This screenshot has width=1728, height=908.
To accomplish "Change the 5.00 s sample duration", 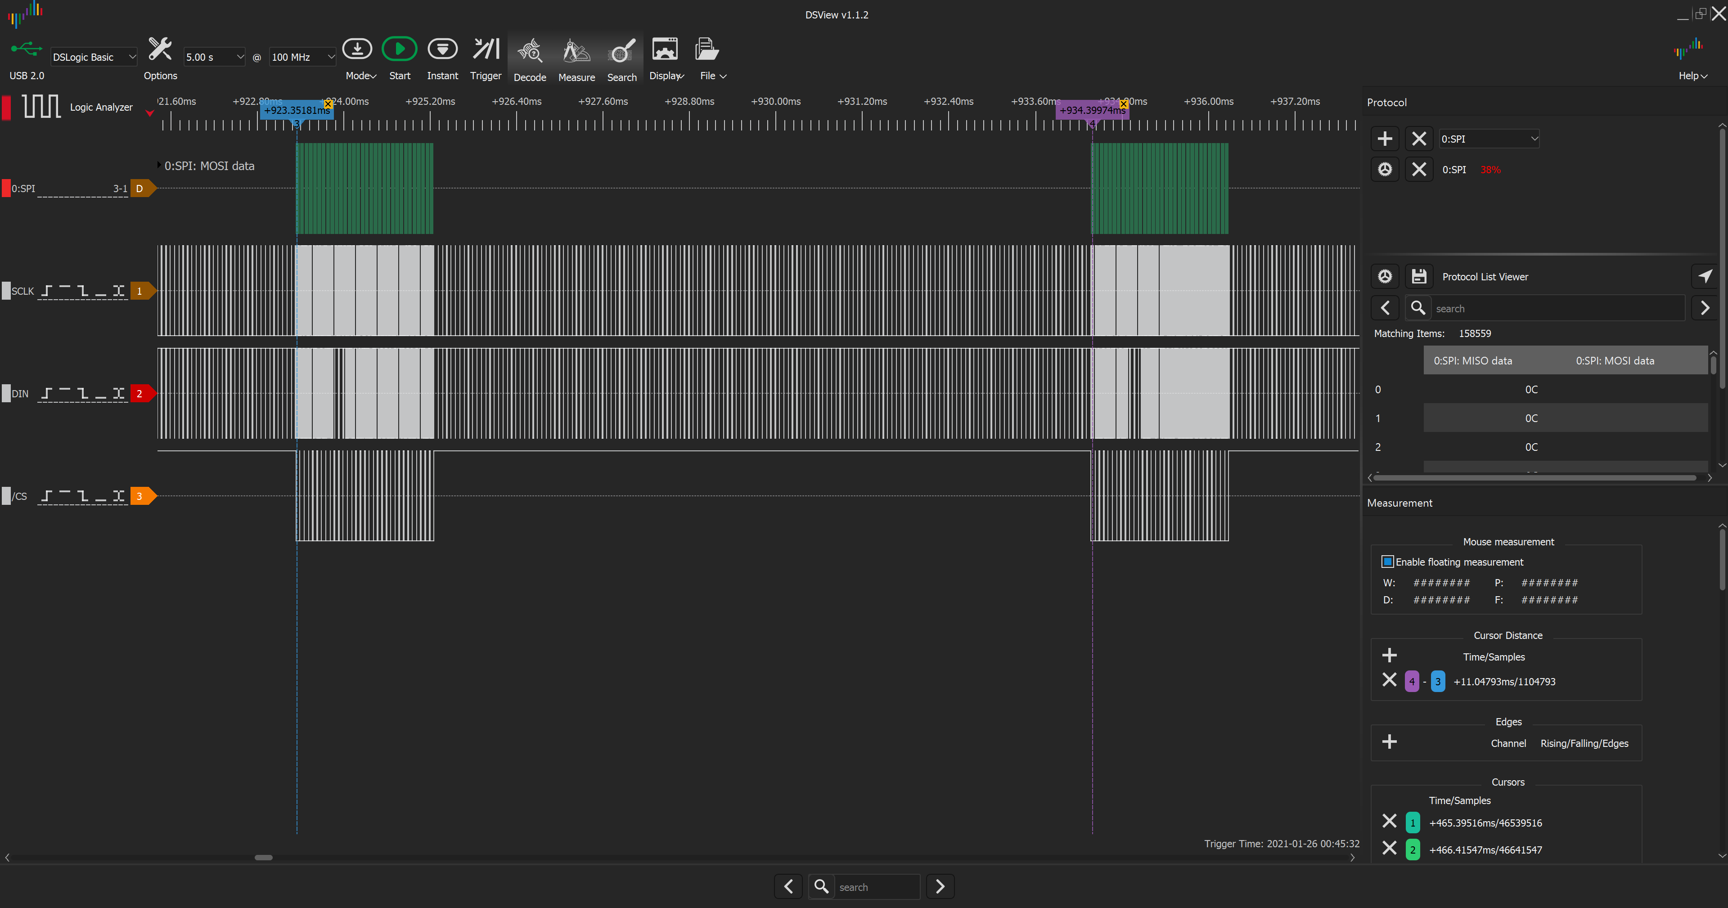I will pyautogui.click(x=214, y=57).
